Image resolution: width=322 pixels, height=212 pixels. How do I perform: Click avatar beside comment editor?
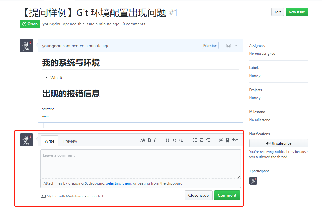(26, 140)
